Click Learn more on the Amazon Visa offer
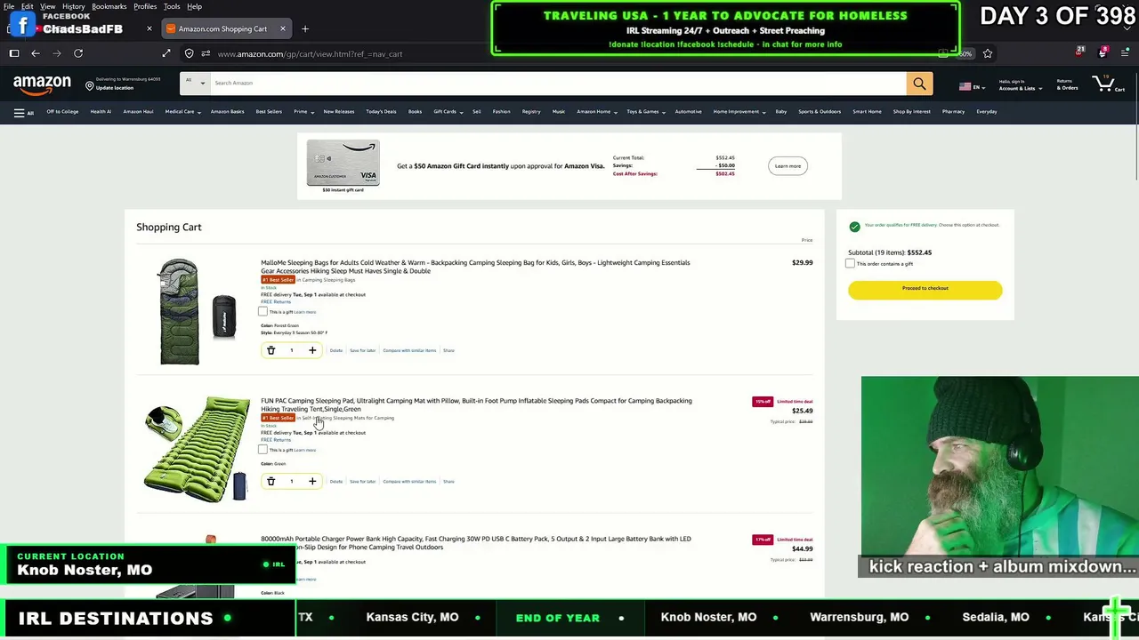Image resolution: width=1139 pixels, height=640 pixels. coord(788,166)
